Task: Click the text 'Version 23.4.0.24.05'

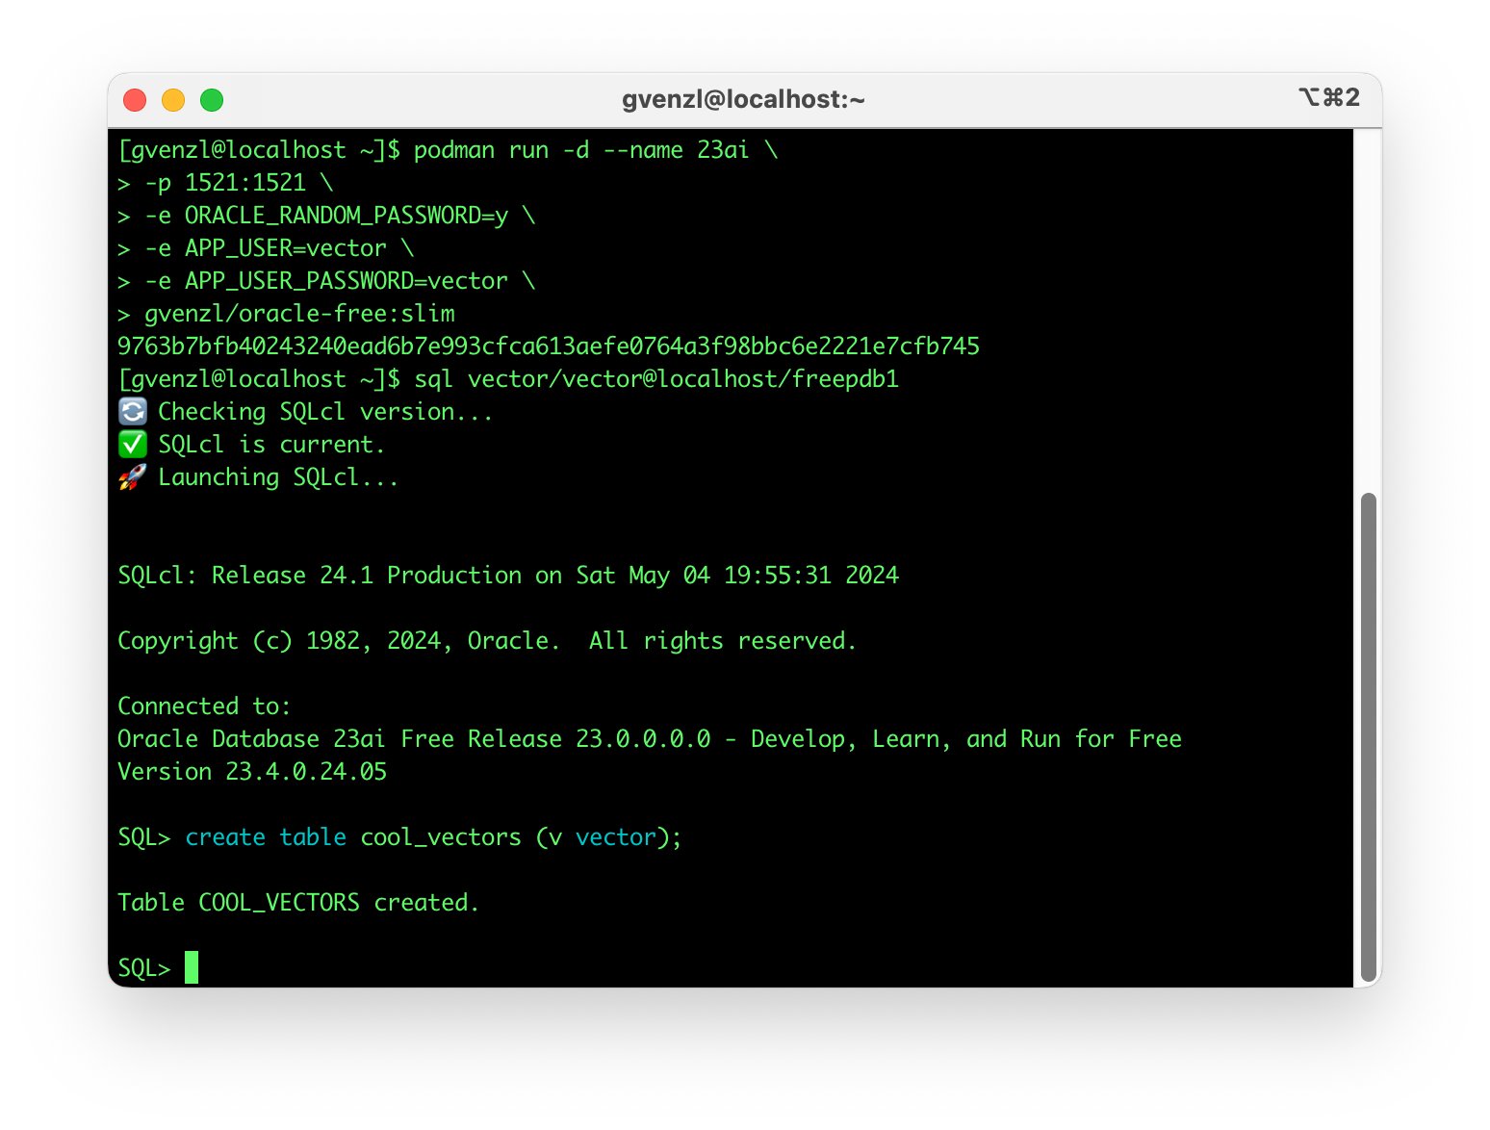Action: [x=252, y=772]
